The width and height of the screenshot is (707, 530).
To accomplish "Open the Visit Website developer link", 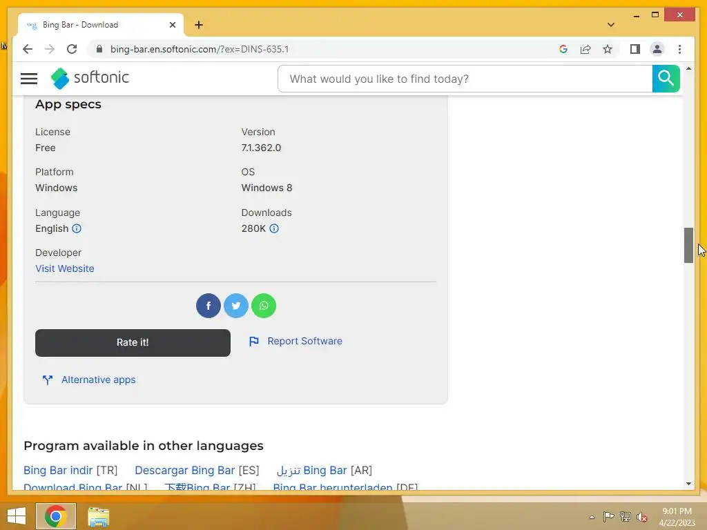I will click(65, 268).
